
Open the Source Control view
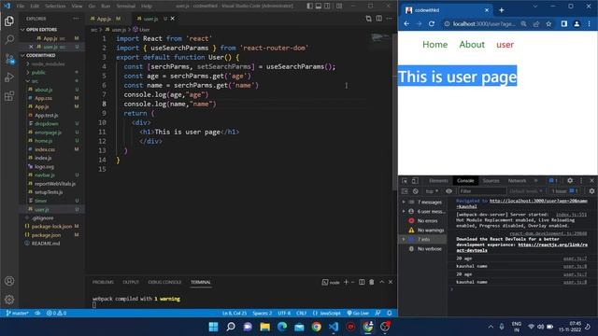9,59
